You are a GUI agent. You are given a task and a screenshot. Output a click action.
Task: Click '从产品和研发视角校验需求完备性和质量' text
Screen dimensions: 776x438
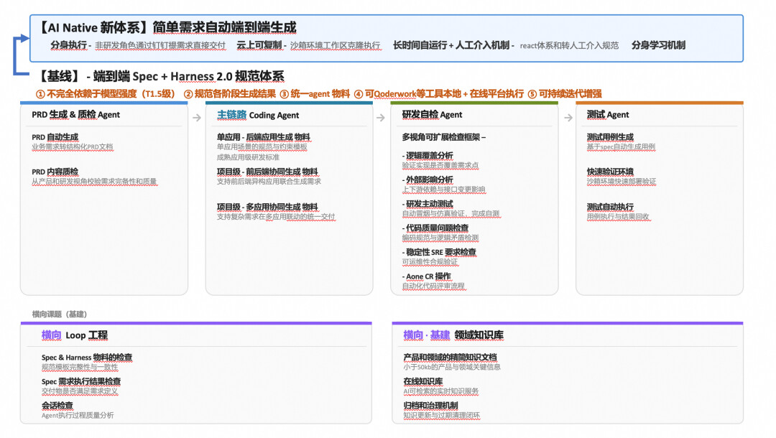[x=95, y=182]
